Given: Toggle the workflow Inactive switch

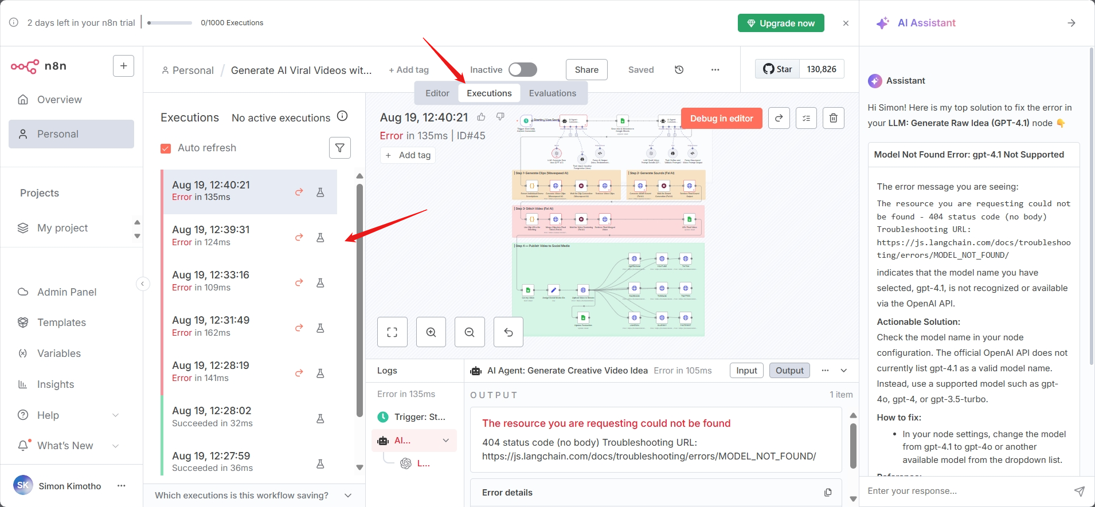Looking at the screenshot, I should click(523, 70).
